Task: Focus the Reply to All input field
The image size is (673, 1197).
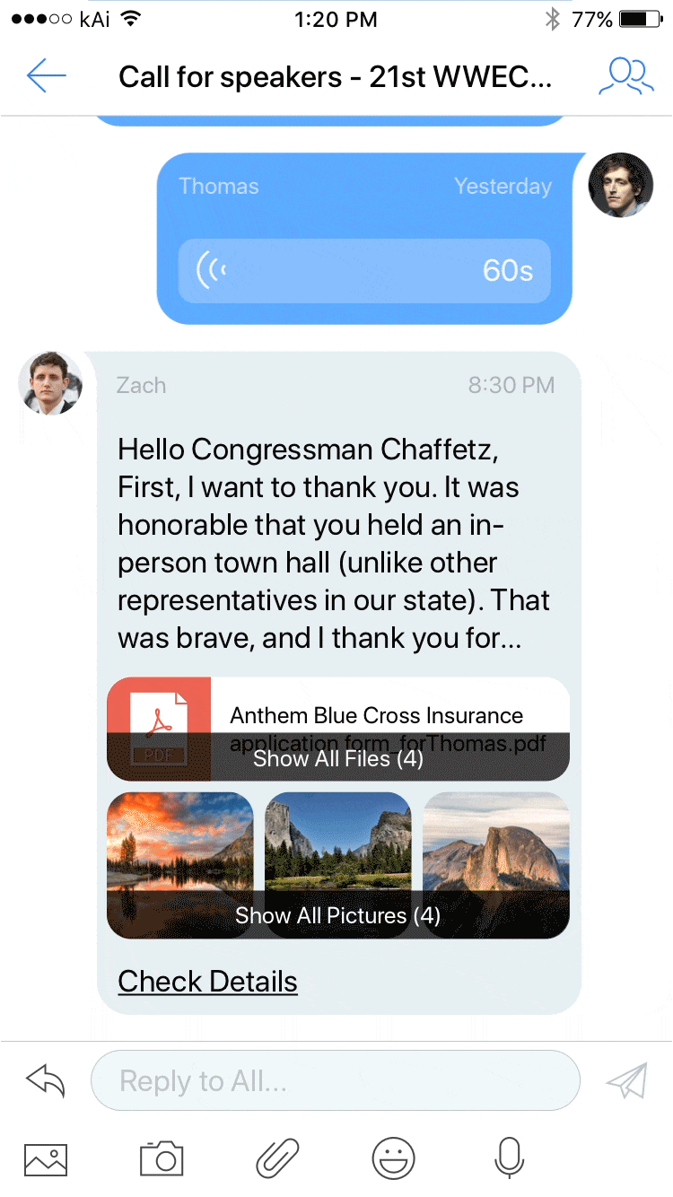Action: point(336,1080)
